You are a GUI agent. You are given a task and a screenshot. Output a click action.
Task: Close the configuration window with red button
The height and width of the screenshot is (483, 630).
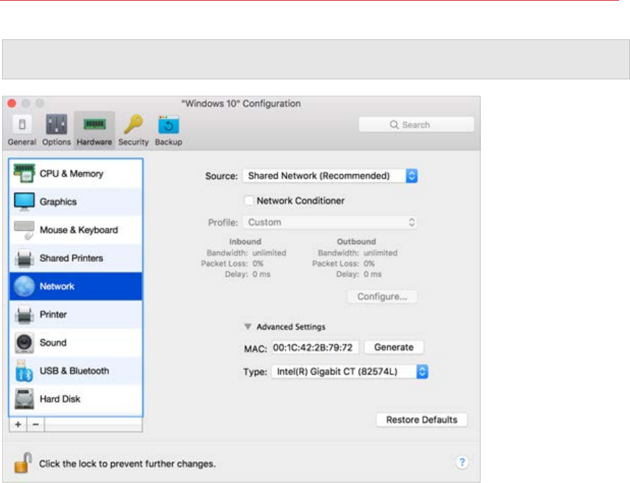tap(12, 103)
